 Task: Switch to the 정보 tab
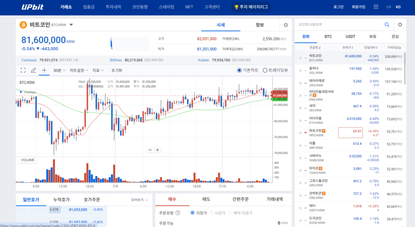tap(260, 25)
